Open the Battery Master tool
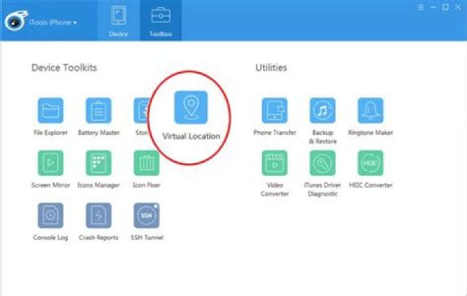The width and height of the screenshot is (467, 296). [x=99, y=111]
